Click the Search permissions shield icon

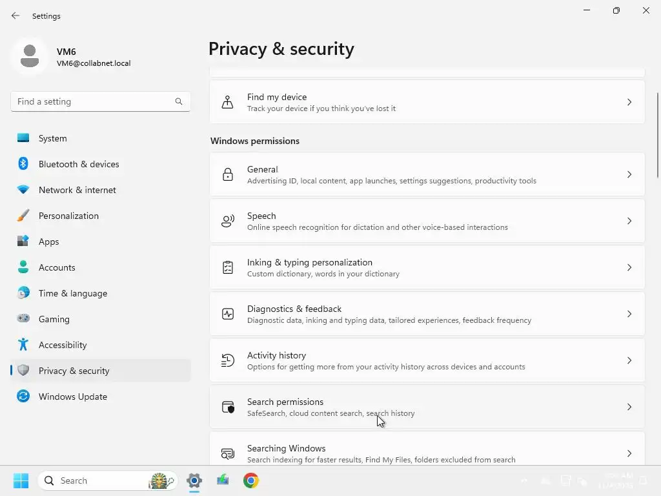pos(227,407)
